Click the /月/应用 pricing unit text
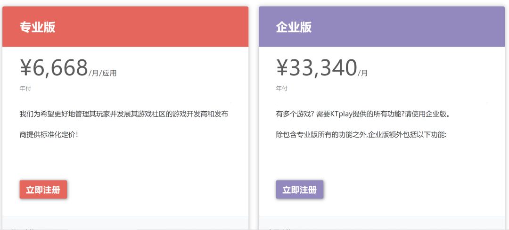This screenshot has width=509, height=230. point(103,73)
